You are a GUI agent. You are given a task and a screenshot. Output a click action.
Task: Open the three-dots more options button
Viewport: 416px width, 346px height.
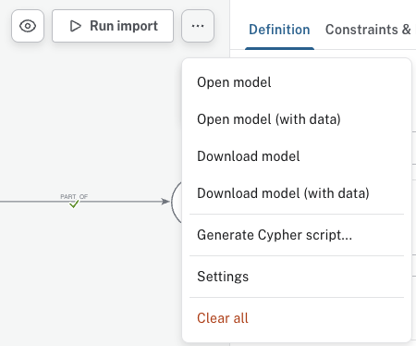[198, 26]
